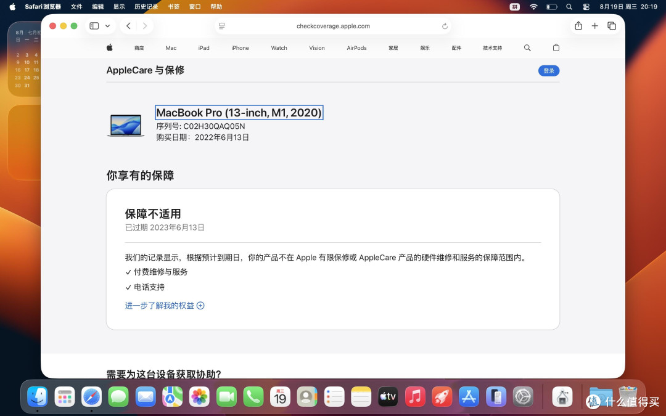Click the battery status icon
The height and width of the screenshot is (416, 666).
[552, 6]
